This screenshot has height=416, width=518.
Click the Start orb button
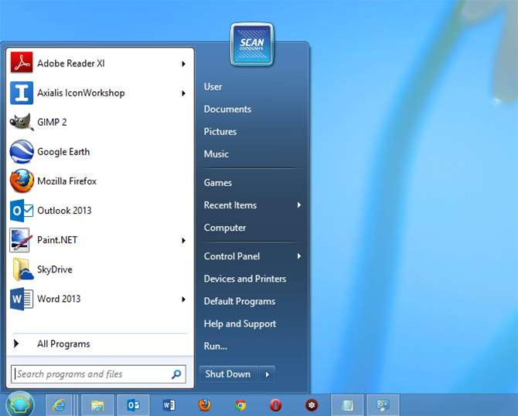[20, 404]
